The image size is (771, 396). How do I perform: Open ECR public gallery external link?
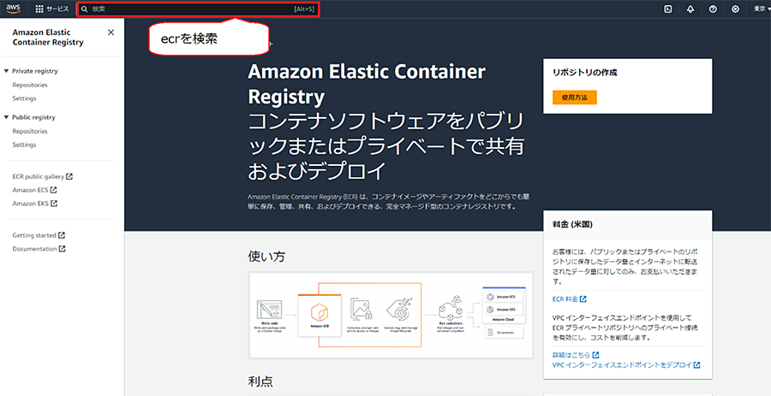pyautogui.click(x=42, y=176)
